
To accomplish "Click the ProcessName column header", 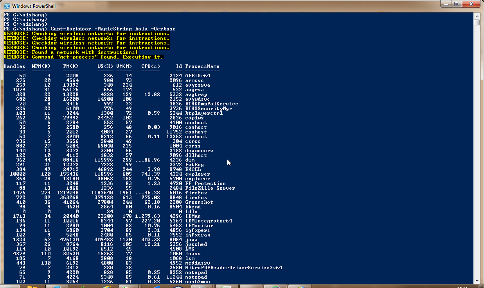I will point(202,66).
